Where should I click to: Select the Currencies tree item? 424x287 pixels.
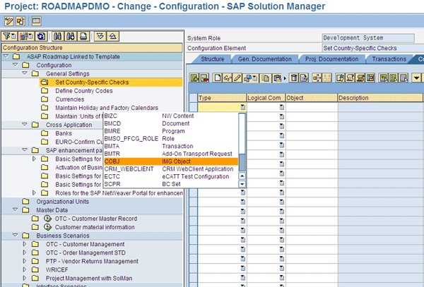[x=70, y=99]
